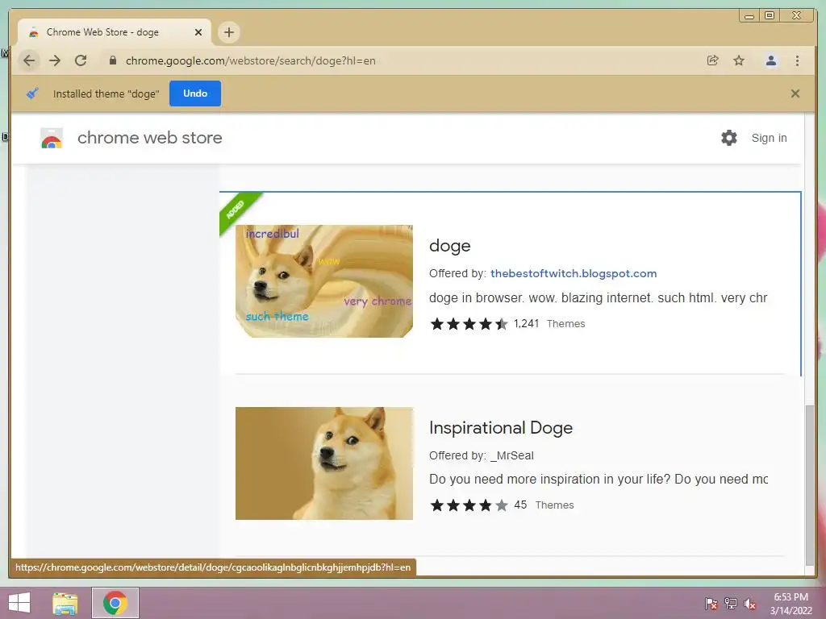Open the network tray icon
Screen dimensions: 826x619
pos(731,604)
